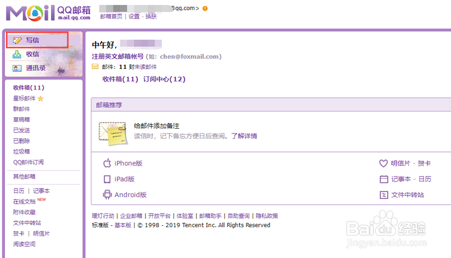
Task: Open 收信 to check mail
Action: click(x=32, y=54)
